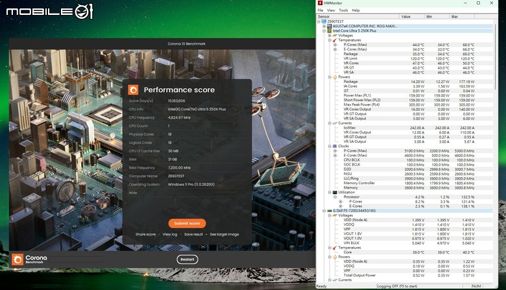The height and width of the screenshot is (290, 506).
Task: Click CPU Powers flame icon
Action: (335, 77)
